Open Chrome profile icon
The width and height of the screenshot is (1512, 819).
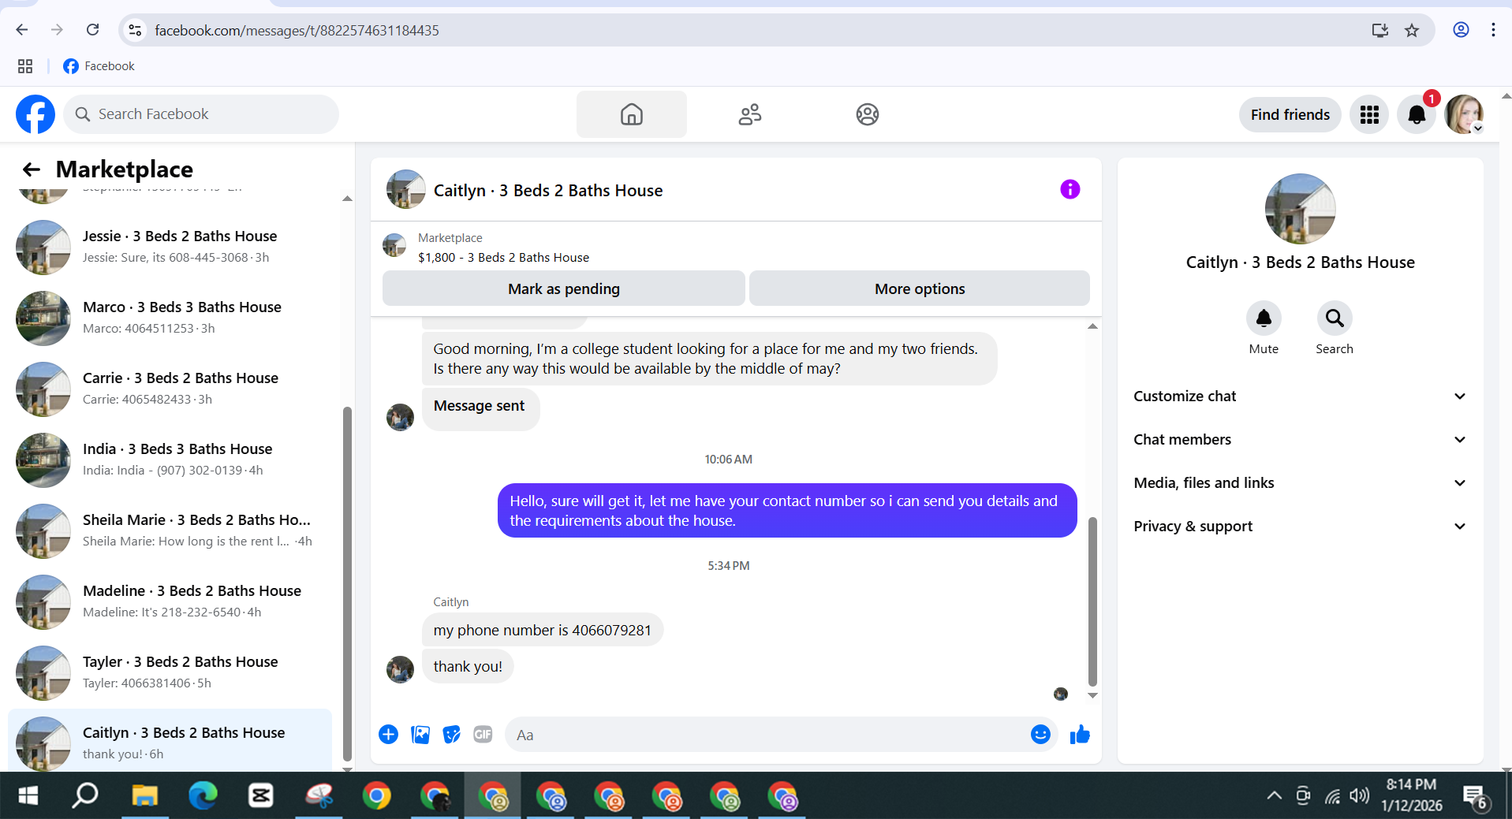point(1461,30)
